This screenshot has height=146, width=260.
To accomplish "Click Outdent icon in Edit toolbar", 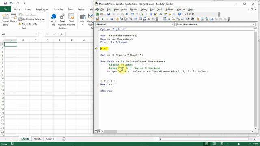I will (x=192, y=19).
